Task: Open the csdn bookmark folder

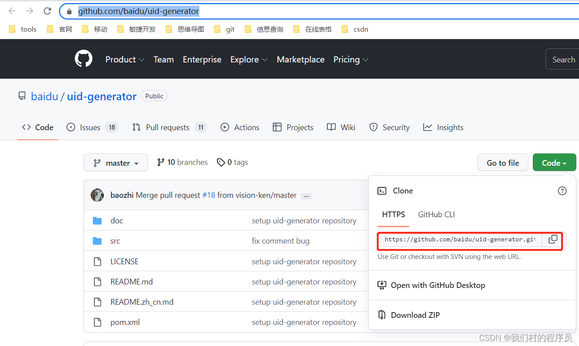Action: tap(355, 29)
